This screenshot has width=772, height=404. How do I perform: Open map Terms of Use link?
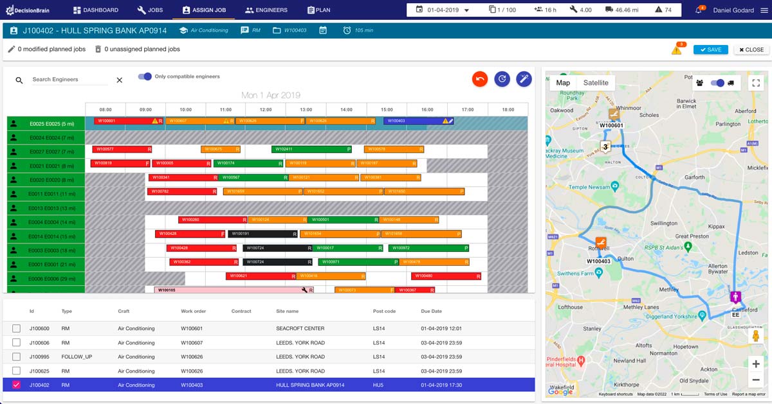coord(715,394)
